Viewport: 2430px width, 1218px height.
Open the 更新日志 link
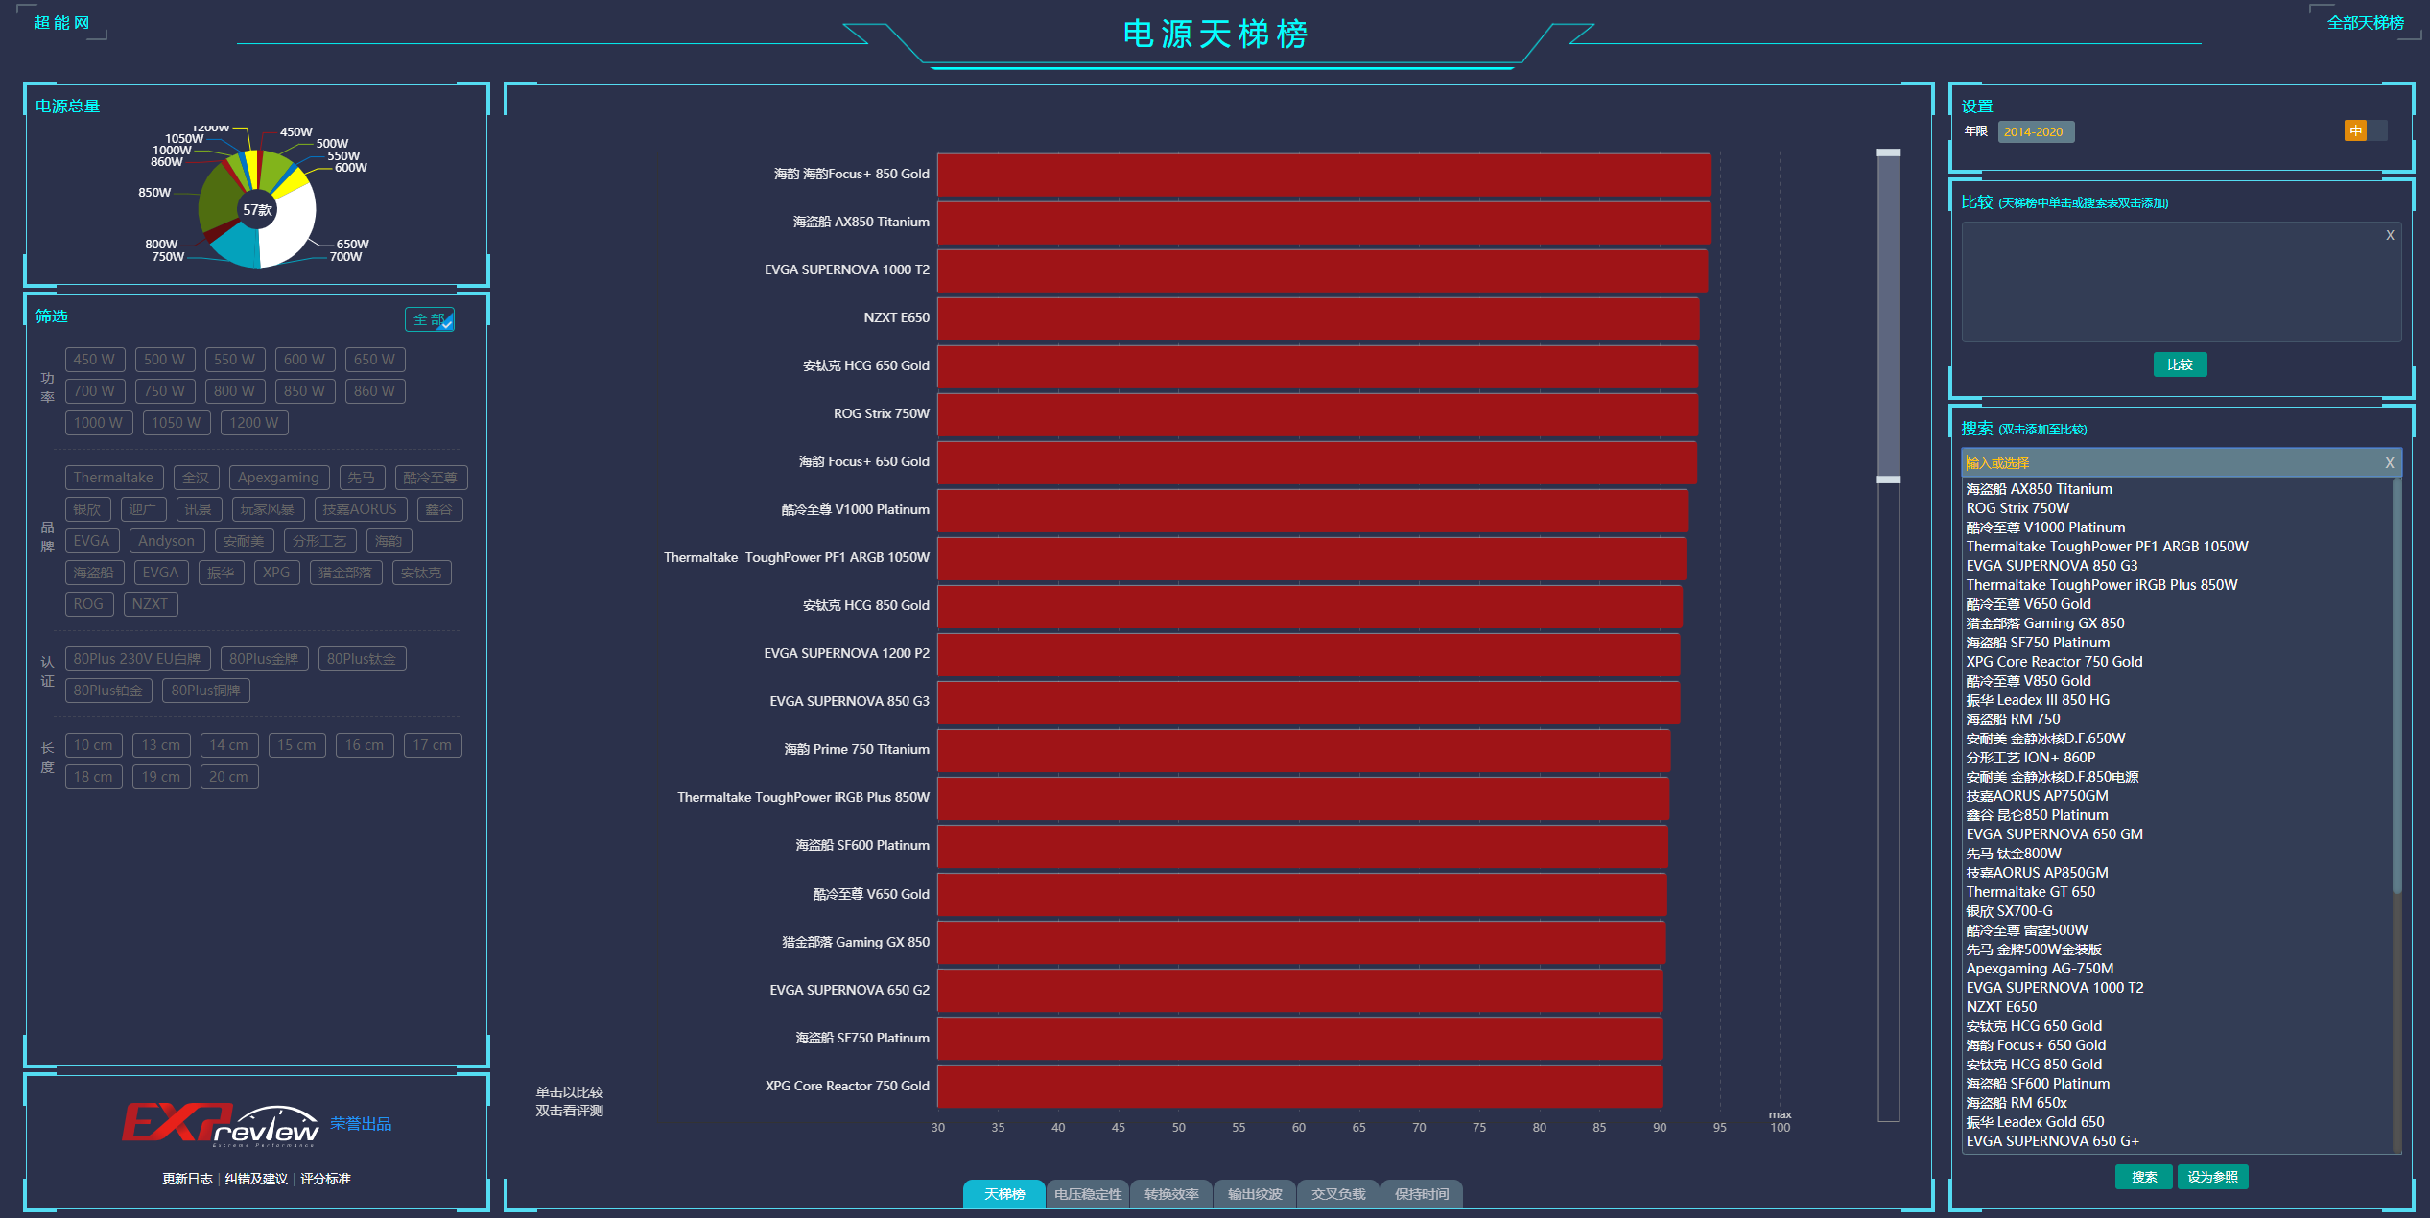[x=187, y=1179]
